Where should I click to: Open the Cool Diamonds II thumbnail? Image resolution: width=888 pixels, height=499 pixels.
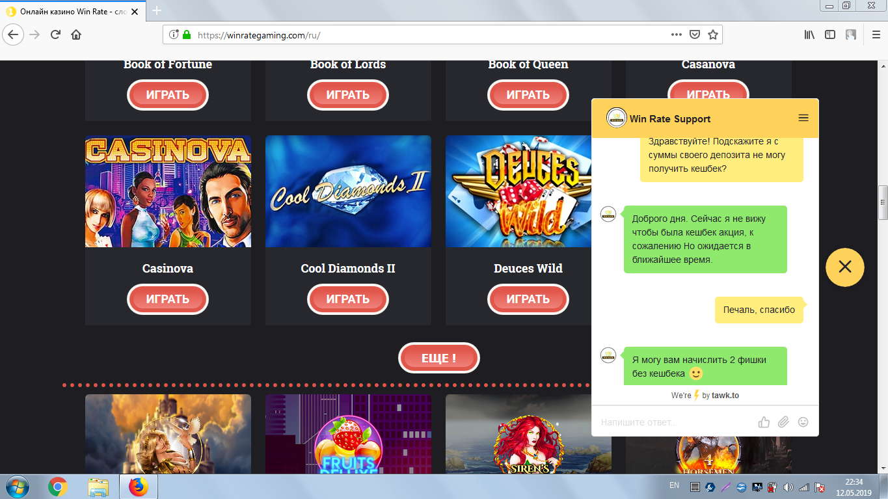tap(348, 191)
